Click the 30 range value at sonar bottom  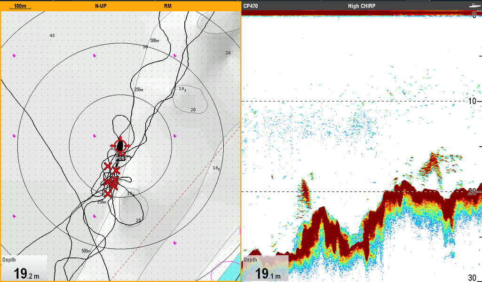pyautogui.click(x=472, y=277)
